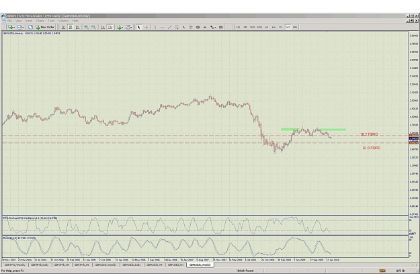
Task: Expand the chart templates dropdown
Action: [x=131, y=27]
